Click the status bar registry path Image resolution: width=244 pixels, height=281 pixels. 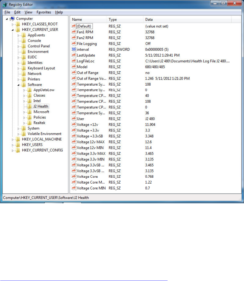click(x=46, y=198)
